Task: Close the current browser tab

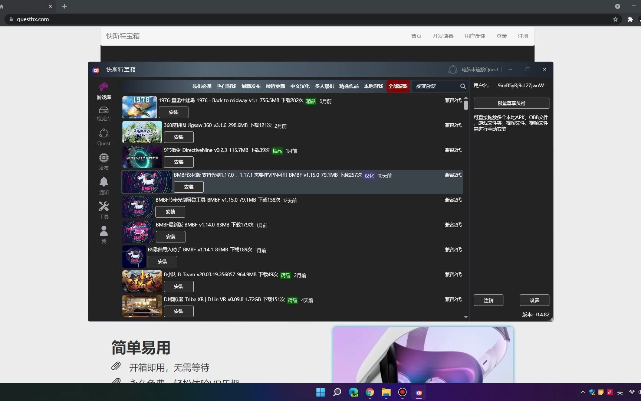Action: 50,6
